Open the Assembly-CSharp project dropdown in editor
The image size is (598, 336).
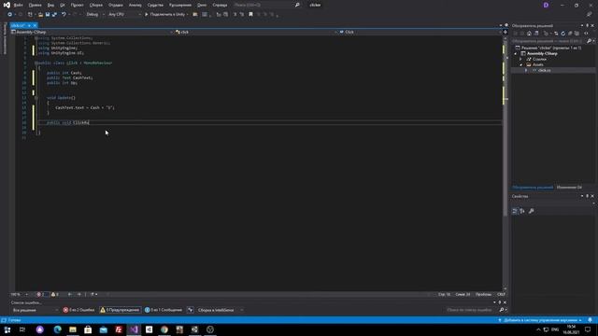pyautogui.click(x=93, y=32)
